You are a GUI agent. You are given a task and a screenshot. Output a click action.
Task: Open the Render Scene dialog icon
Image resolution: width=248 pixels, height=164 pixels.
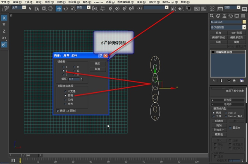[x=220, y=8]
